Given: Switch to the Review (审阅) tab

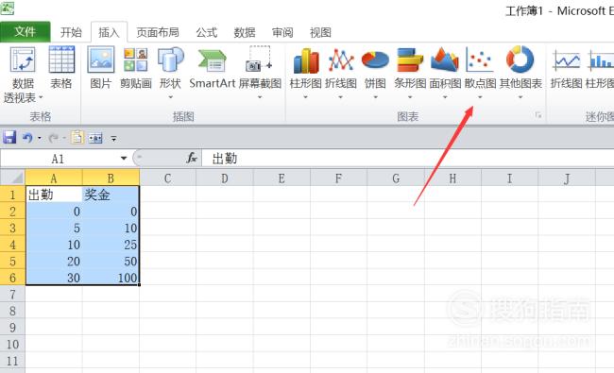Looking at the screenshot, I should click(282, 32).
